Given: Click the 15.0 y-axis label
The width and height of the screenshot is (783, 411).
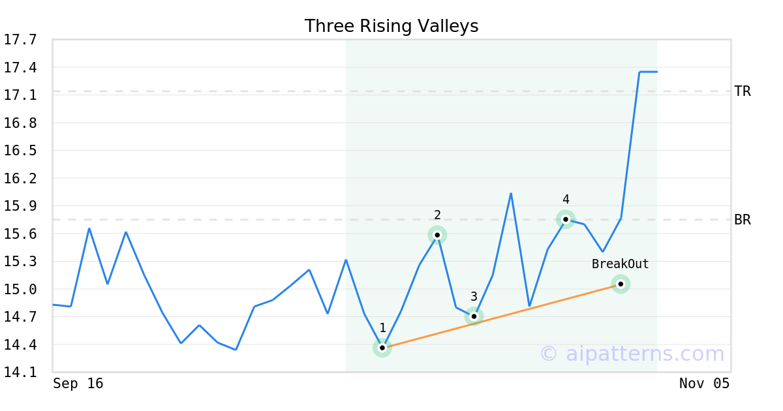Looking at the screenshot, I should [x=20, y=289].
